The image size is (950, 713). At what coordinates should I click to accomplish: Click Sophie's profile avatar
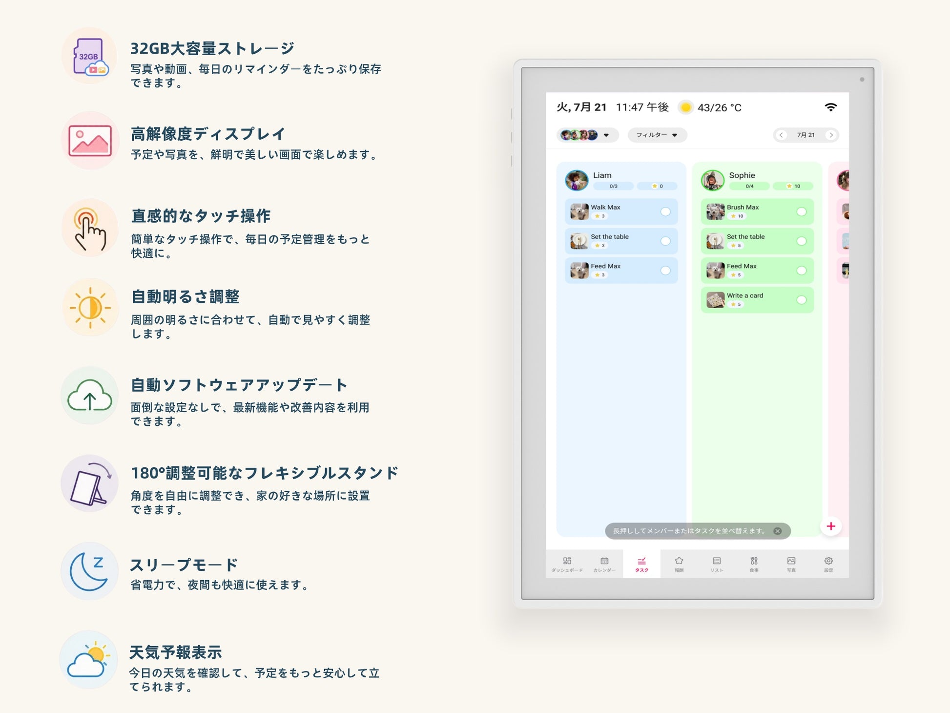(x=713, y=180)
